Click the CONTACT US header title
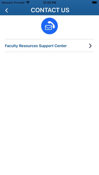This screenshot has height=175, width=99. coord(50,10)
